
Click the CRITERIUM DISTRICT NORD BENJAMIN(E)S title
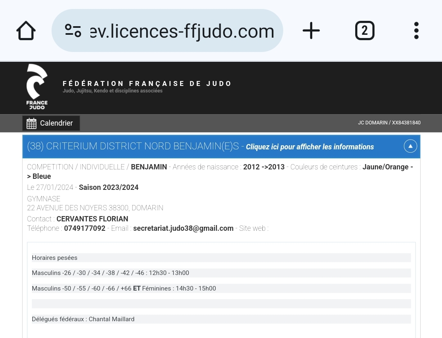(x=133, y=146)
